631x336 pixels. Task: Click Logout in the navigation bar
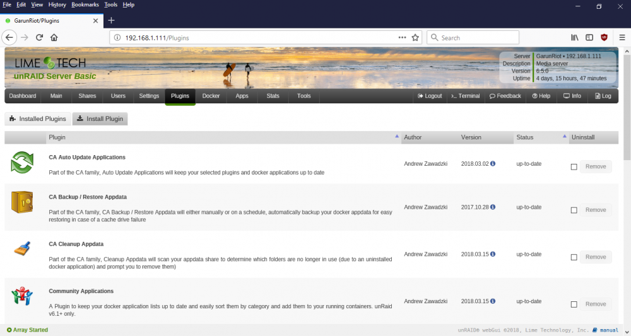coord(430,96)
